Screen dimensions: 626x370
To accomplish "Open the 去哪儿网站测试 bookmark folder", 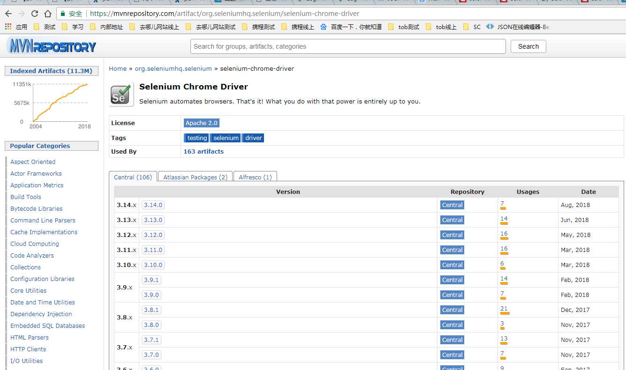I will [211, 27].
